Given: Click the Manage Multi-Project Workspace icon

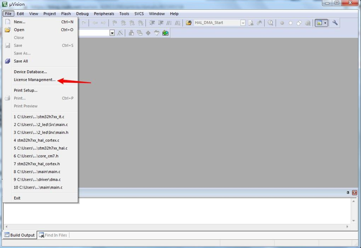Looking at the screenshot, I should click(139, 33).
